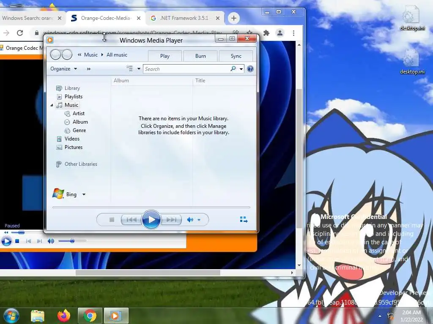Show hidden system tray icons
433x324 pixels.
pyautogui.click(x=380, y=316)
